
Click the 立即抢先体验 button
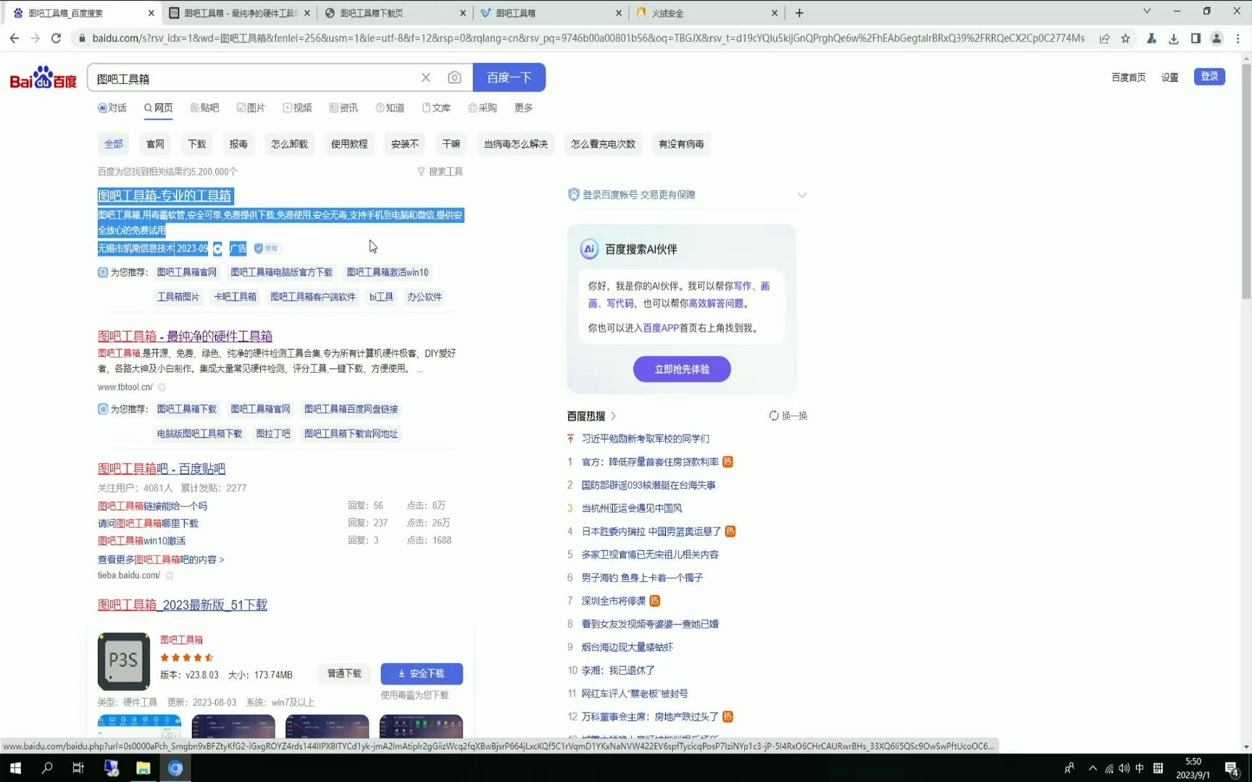tap(682, 369)
